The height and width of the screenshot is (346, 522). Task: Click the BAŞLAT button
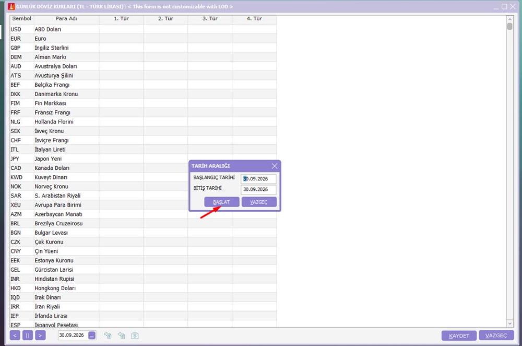pos(221,202)
